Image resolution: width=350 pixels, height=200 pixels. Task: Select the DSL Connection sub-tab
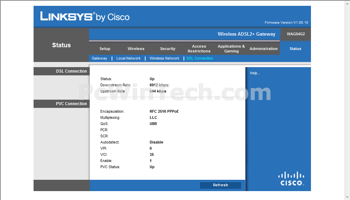[x=200, y=58]
